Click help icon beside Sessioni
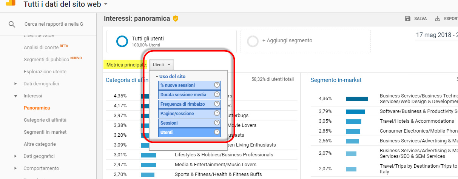This screenshot has height=179, width=458. click(x=217, y=123)
